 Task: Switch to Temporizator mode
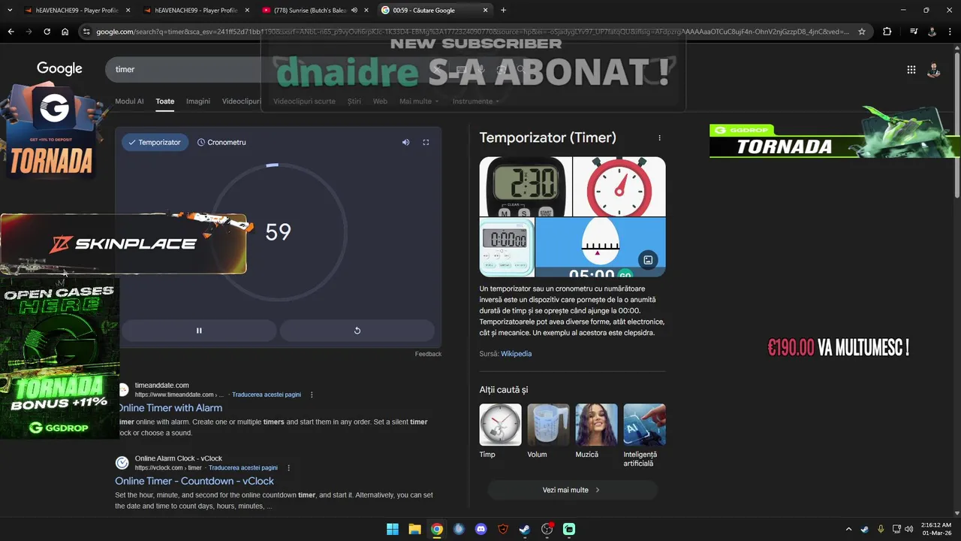coord(155,142)
